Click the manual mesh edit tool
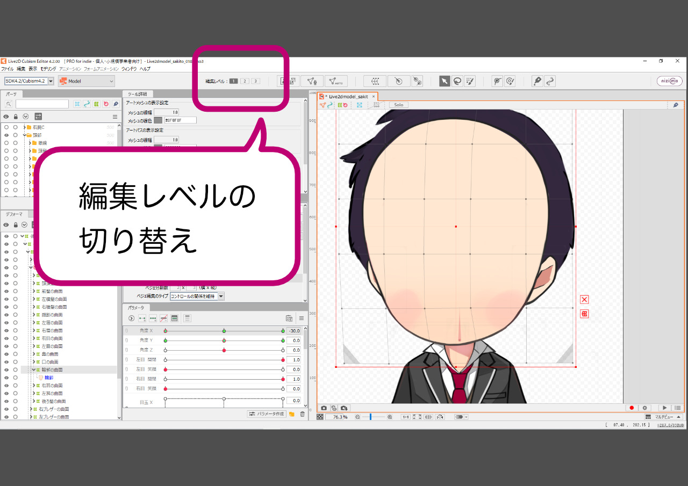 [312, 81]
